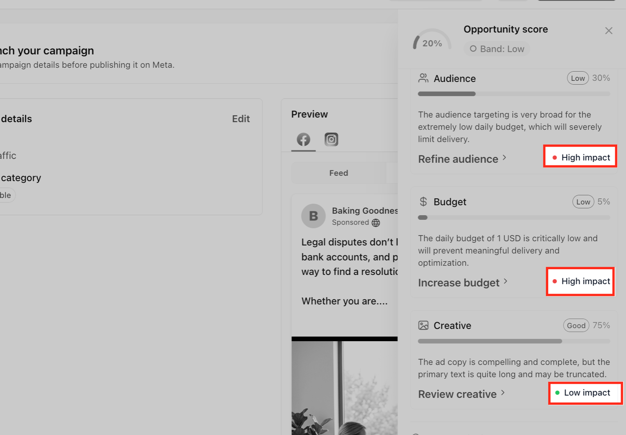This screenshot has width=626, height=435.
Task: Click the Budget 5% progress bar
Action: click(x=514, y=217)
